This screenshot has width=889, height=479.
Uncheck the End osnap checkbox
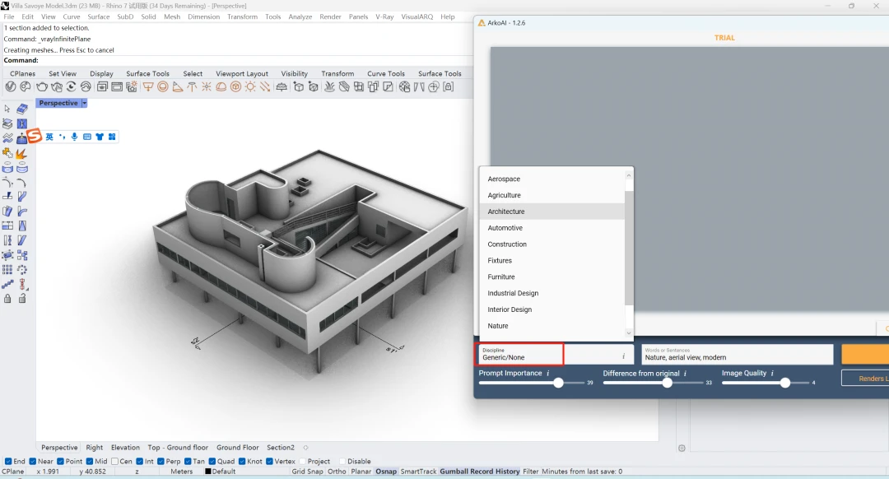(8, 462)
